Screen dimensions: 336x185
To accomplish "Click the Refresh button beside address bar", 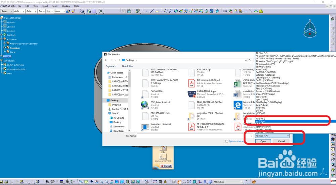I will point(249,60).
